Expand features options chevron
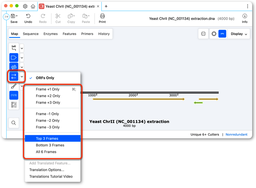 tap(22, 58)
